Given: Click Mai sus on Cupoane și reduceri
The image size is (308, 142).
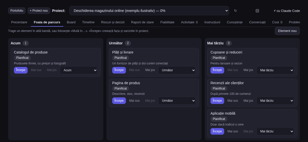Looking at the screenshot, I should [x=233, y=70].
